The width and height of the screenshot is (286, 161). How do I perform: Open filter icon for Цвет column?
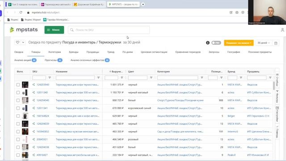(151, 77)
